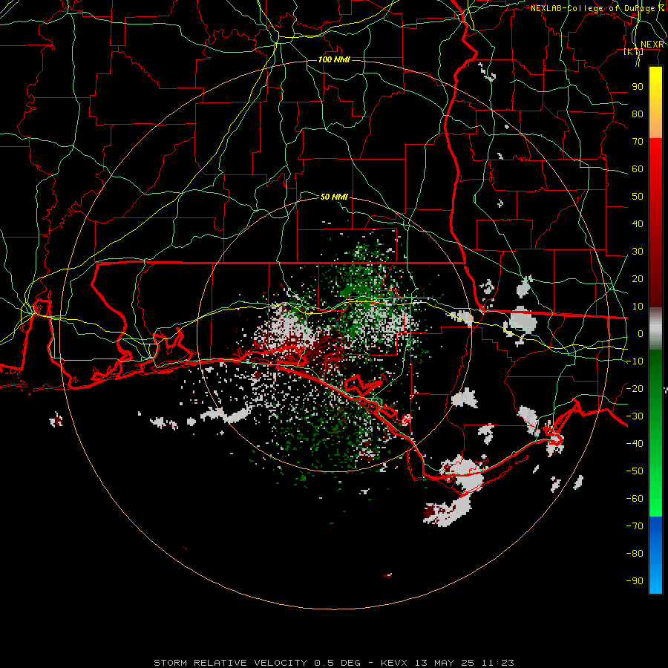Select the 40 value on velocity scale
This screenshot has height=668, width=668.
pyautogui.click(x=638, y=223)
